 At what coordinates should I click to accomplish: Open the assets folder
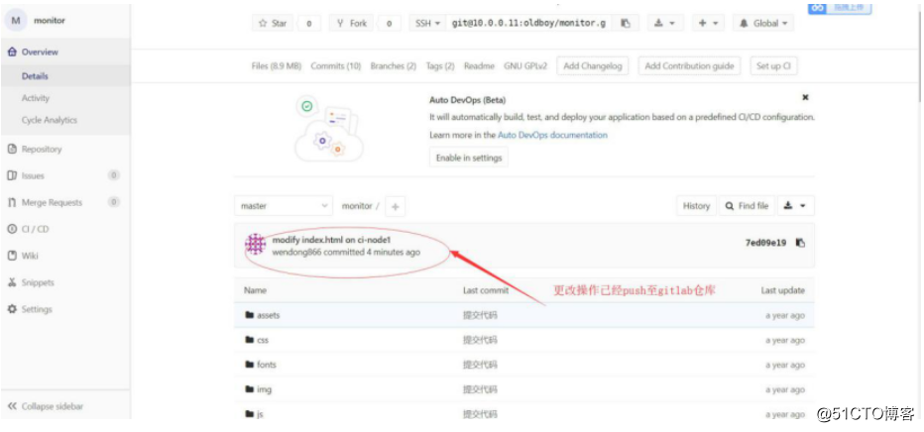[268, 315]
